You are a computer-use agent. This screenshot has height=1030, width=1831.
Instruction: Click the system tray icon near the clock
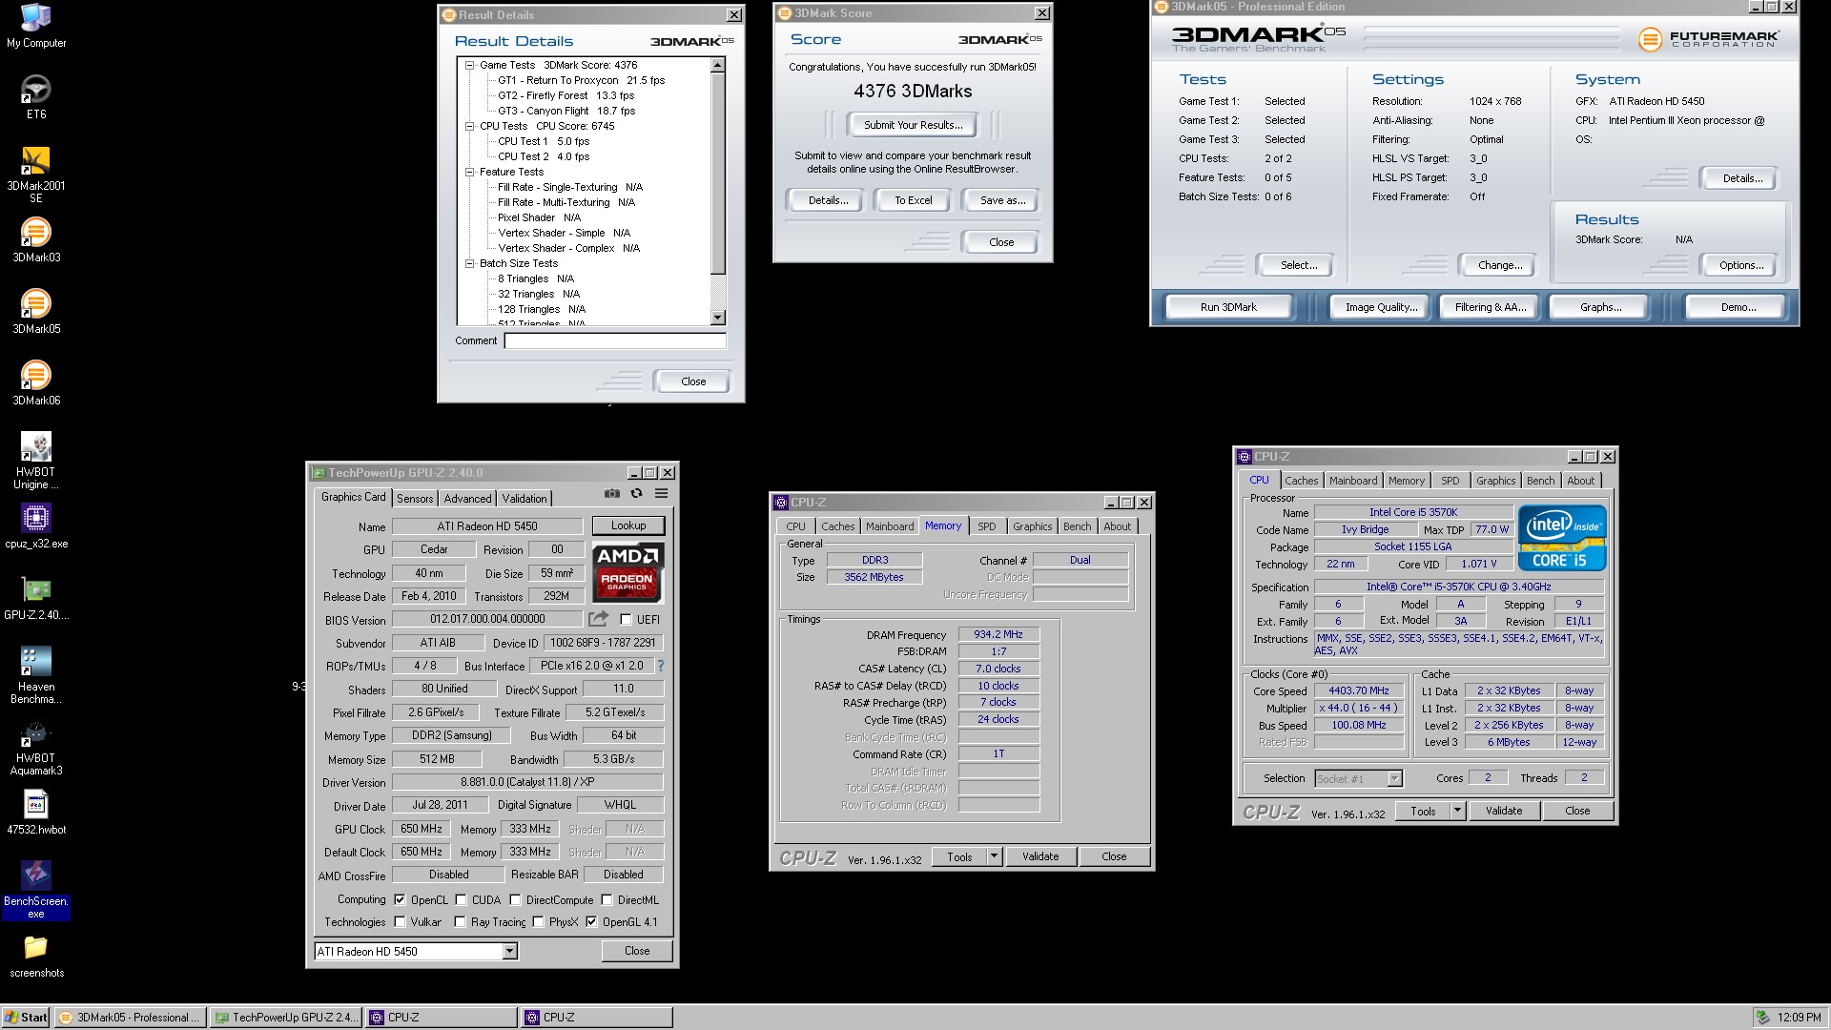pyautogui.click(x=1763, y=1018)
